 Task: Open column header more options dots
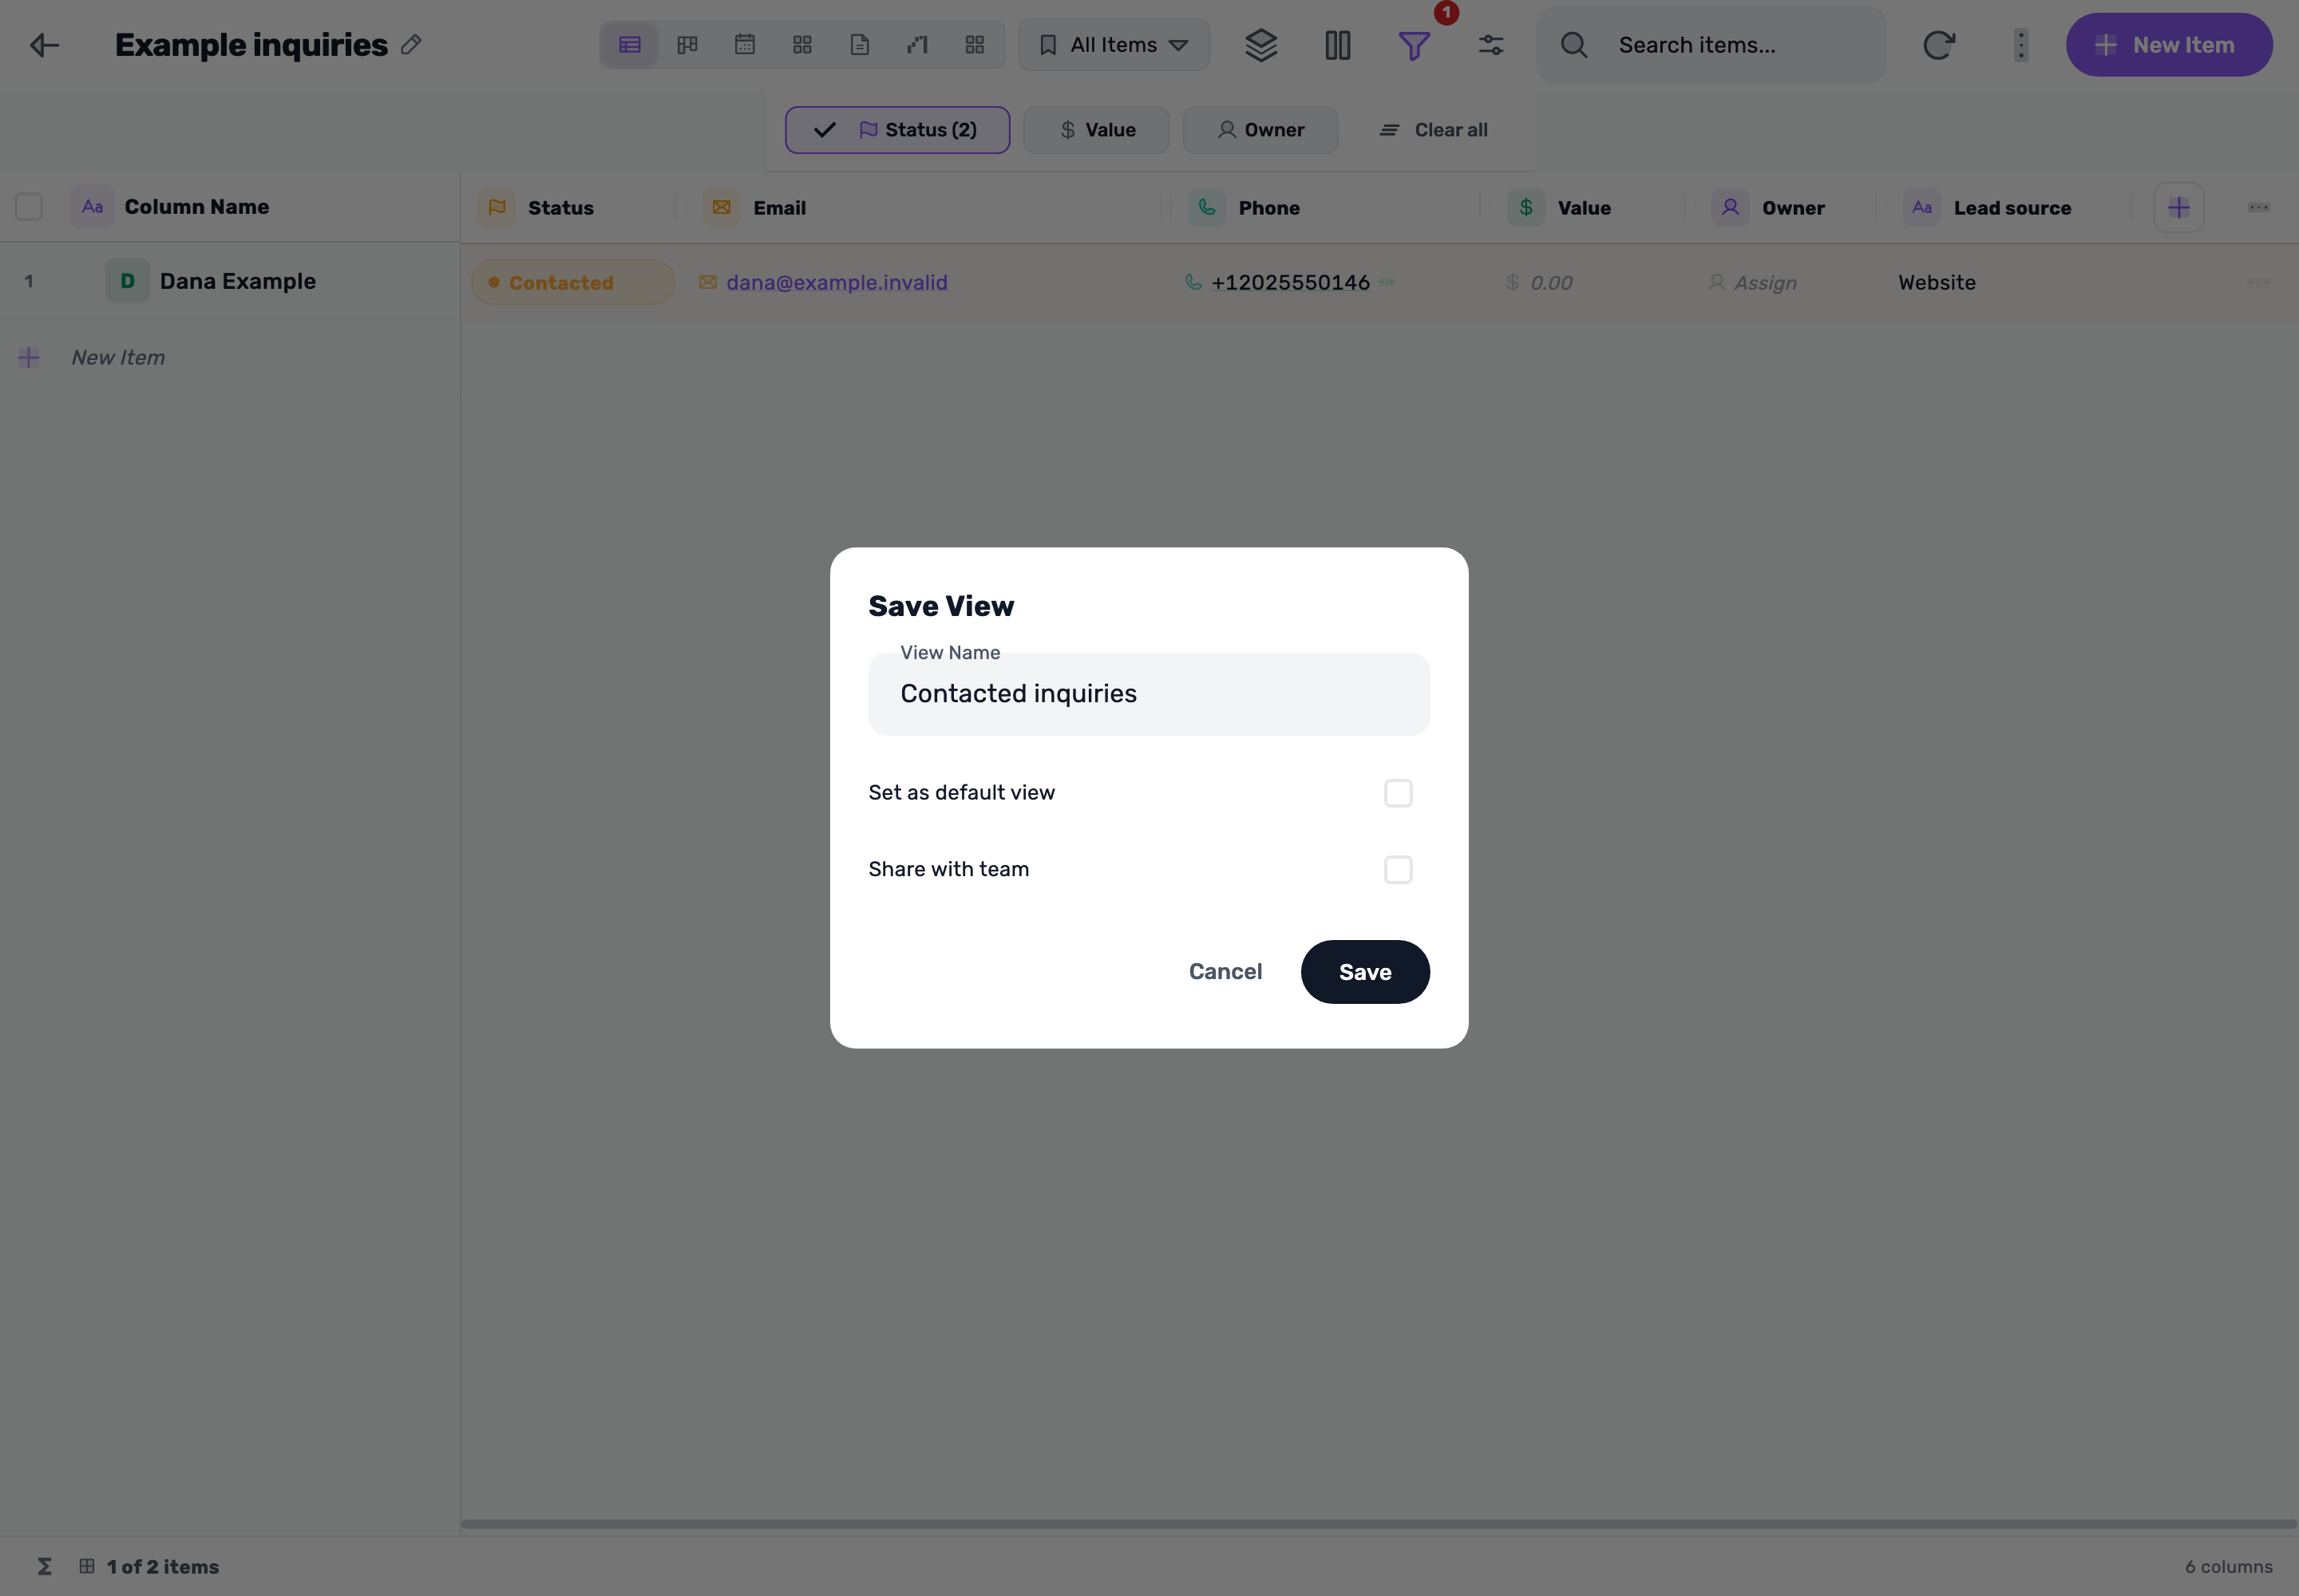[x=2258, y=208]
